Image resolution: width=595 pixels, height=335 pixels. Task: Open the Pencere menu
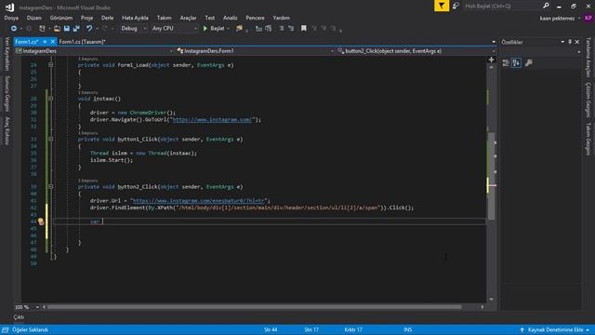(255, 18)
